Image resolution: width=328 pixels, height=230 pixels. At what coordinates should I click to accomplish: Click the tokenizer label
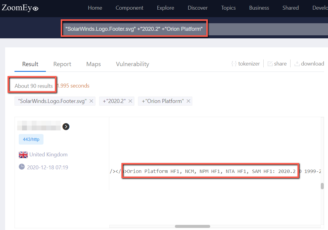(x=249, y=64)
